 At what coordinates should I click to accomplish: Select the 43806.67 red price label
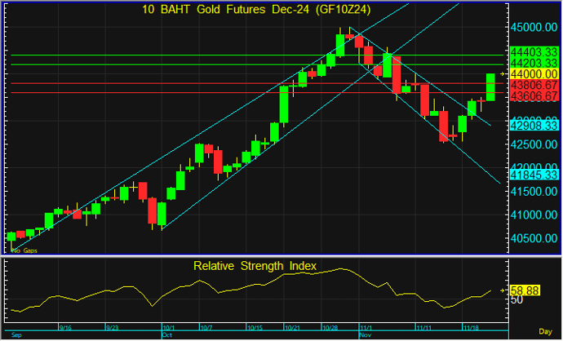(533, 85)
